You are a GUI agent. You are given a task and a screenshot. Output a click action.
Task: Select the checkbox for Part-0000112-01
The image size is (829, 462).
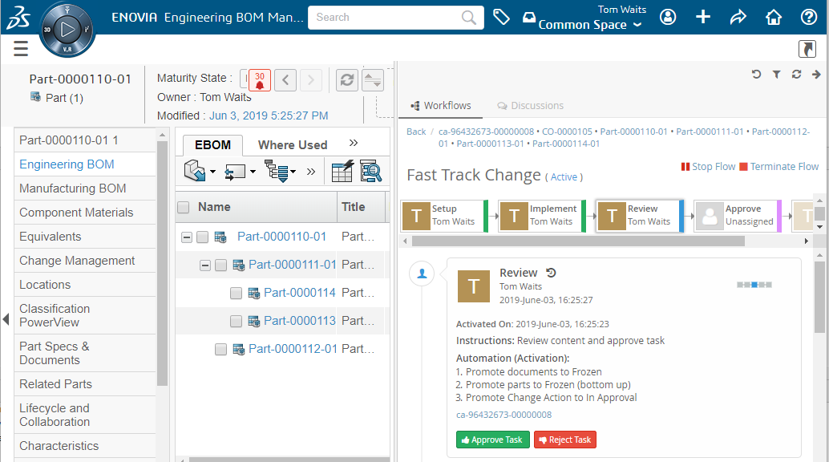coord(220,350)
